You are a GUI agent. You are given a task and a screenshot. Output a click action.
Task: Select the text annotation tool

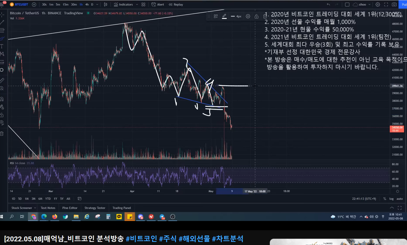[2, 46]
